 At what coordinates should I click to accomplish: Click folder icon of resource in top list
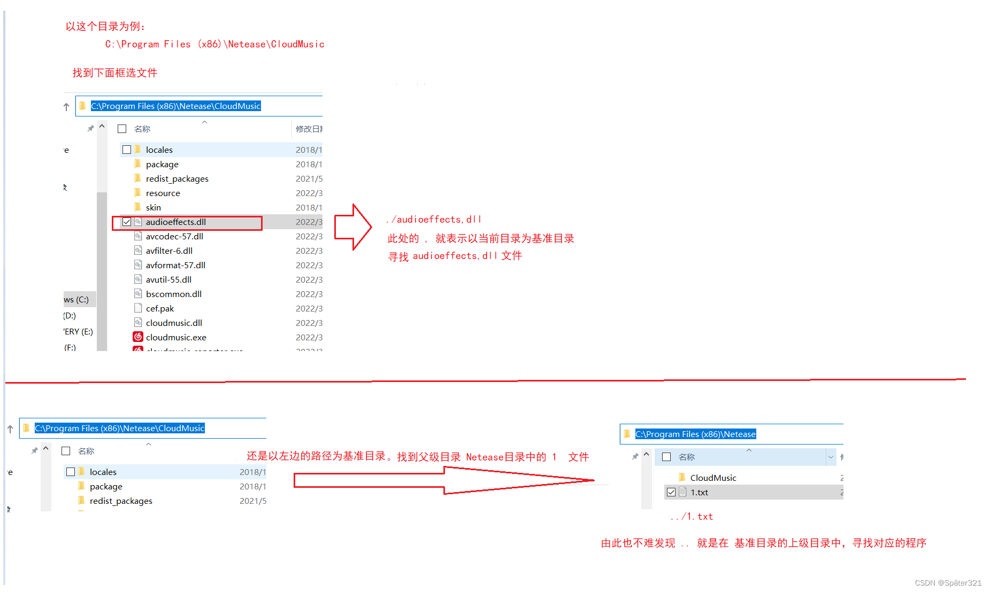(137, 192)
